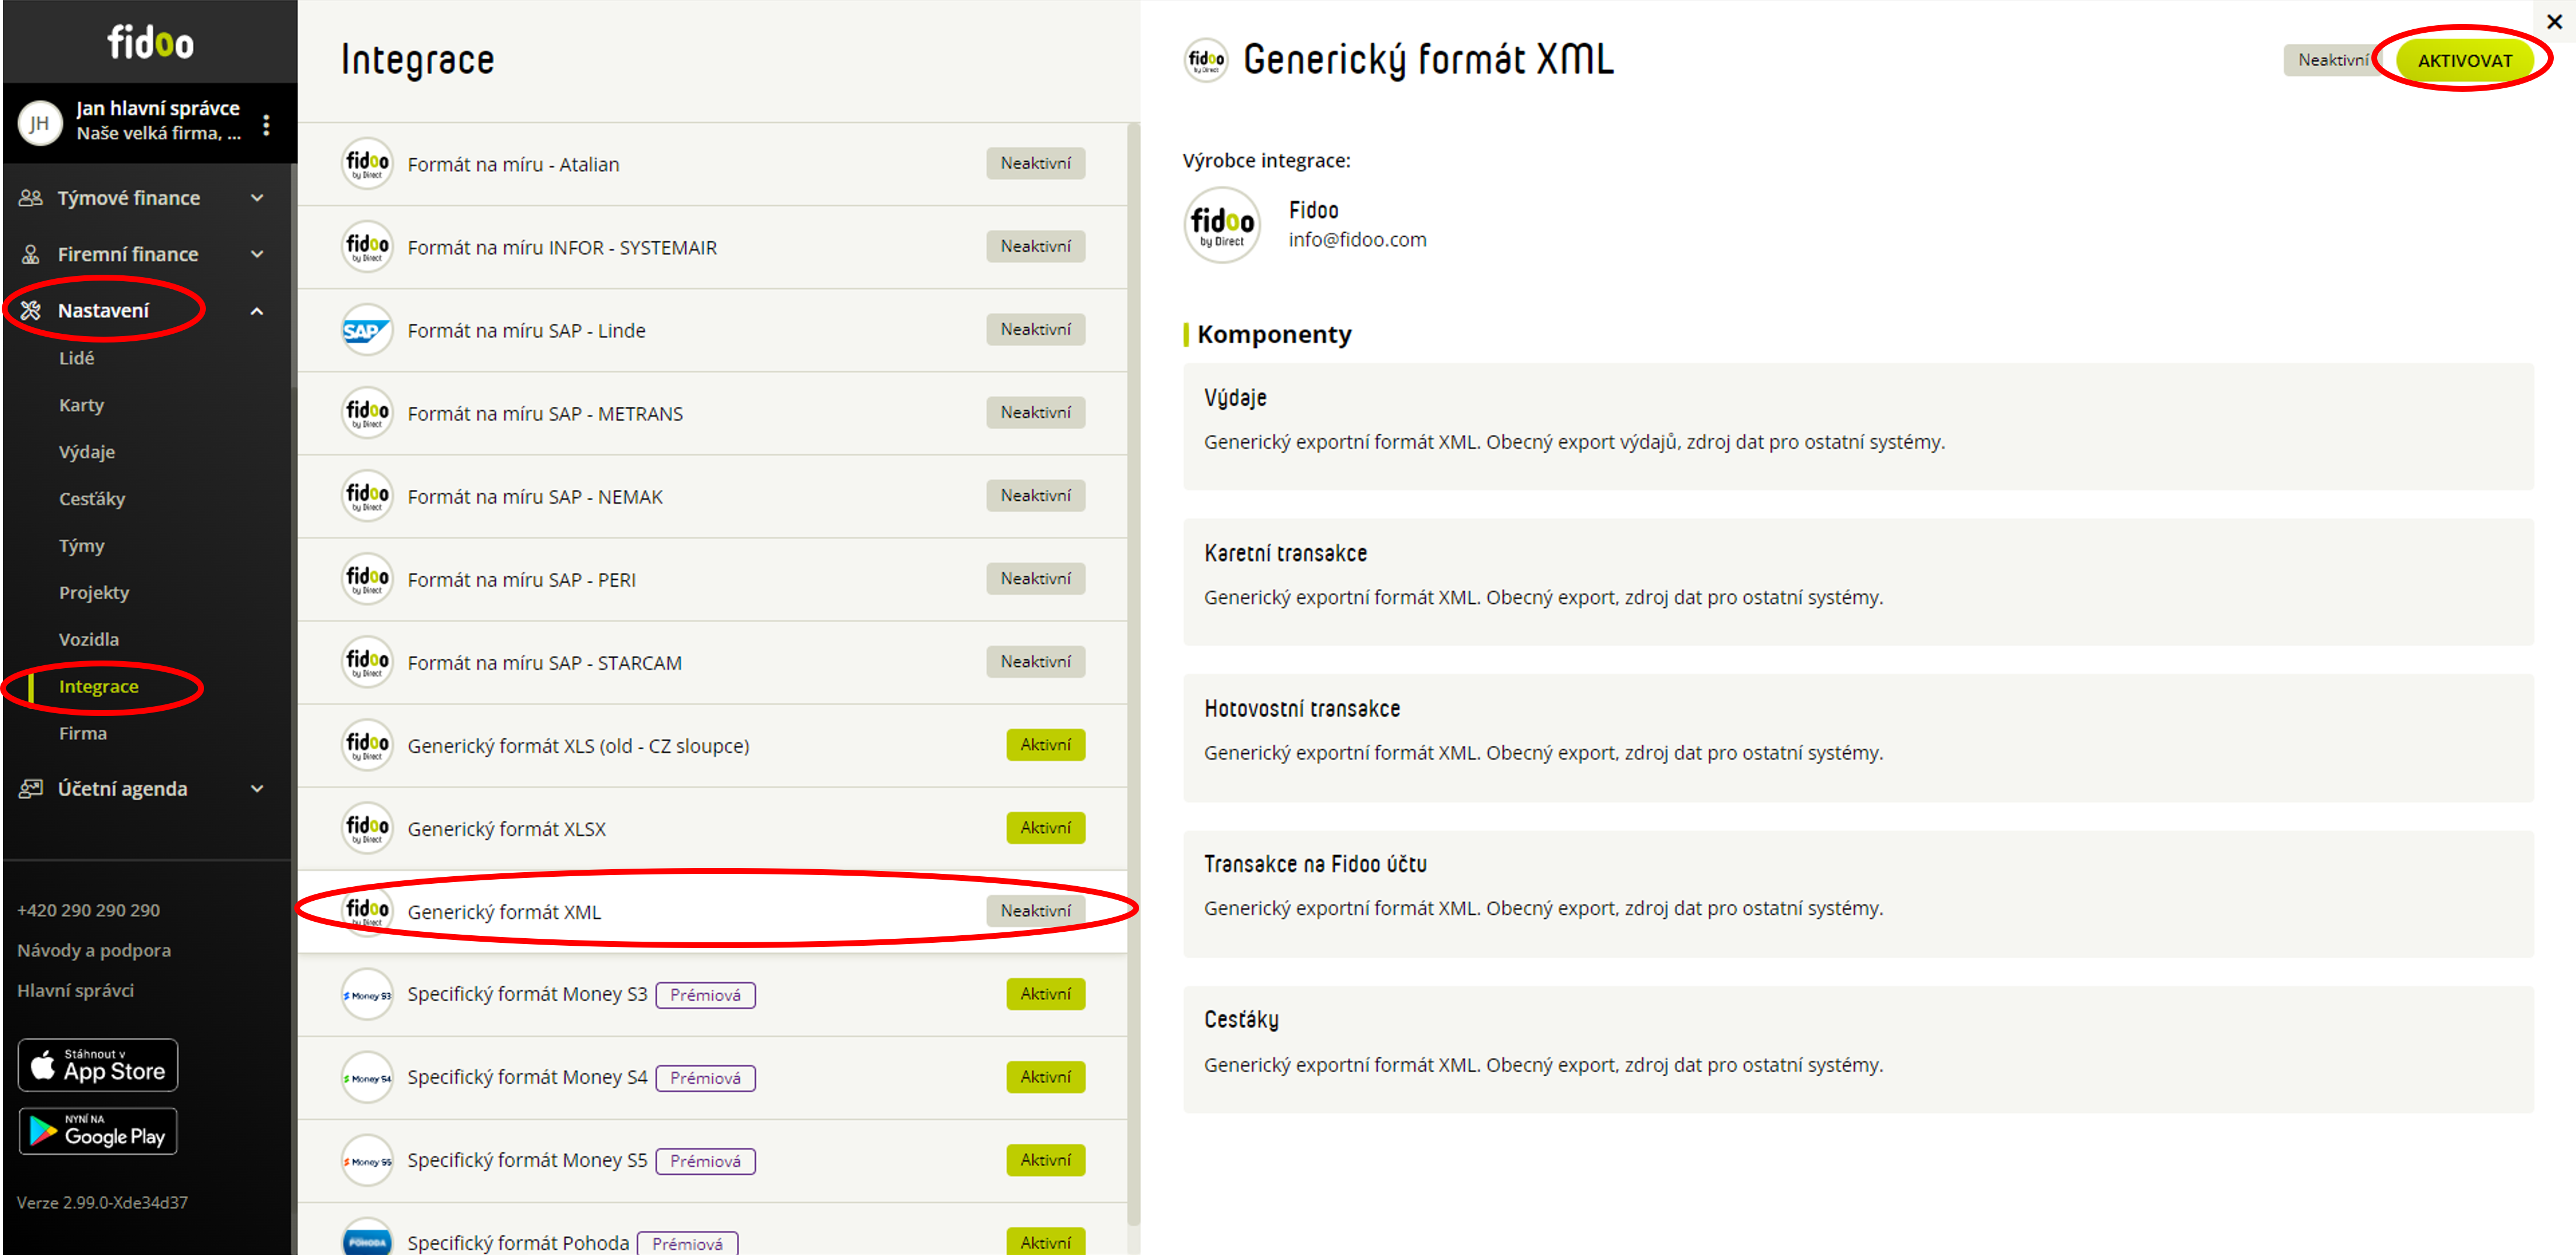Click the Money S5 logo icon
Screen dimensions: 2576x1255
pyautogui.click(x=367, y=1160)
